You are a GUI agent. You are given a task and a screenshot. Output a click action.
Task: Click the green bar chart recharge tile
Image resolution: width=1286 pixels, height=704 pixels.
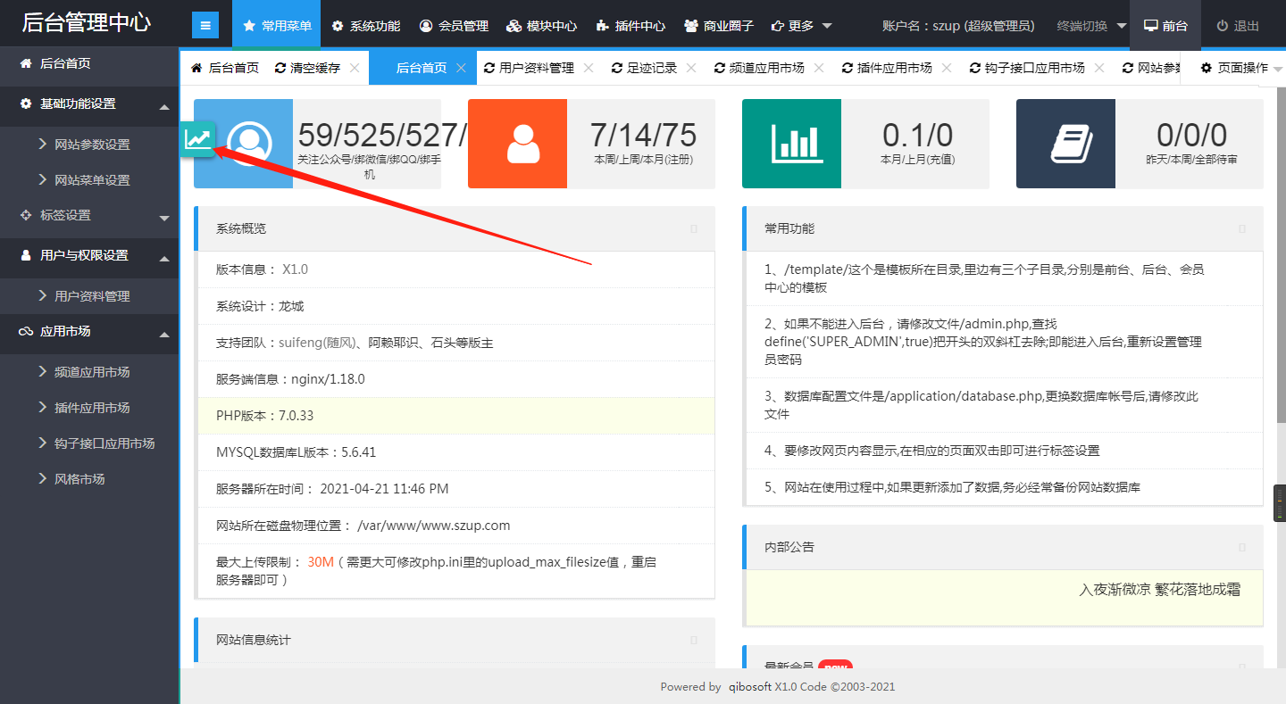(791, 144)
